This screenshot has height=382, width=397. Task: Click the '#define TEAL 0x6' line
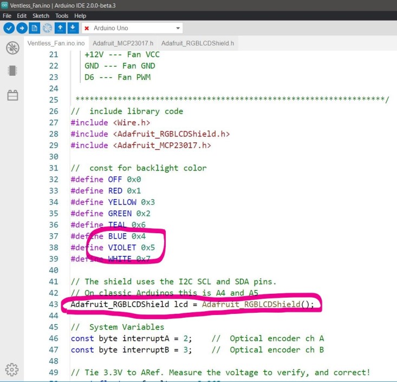[x=108, y=225]
